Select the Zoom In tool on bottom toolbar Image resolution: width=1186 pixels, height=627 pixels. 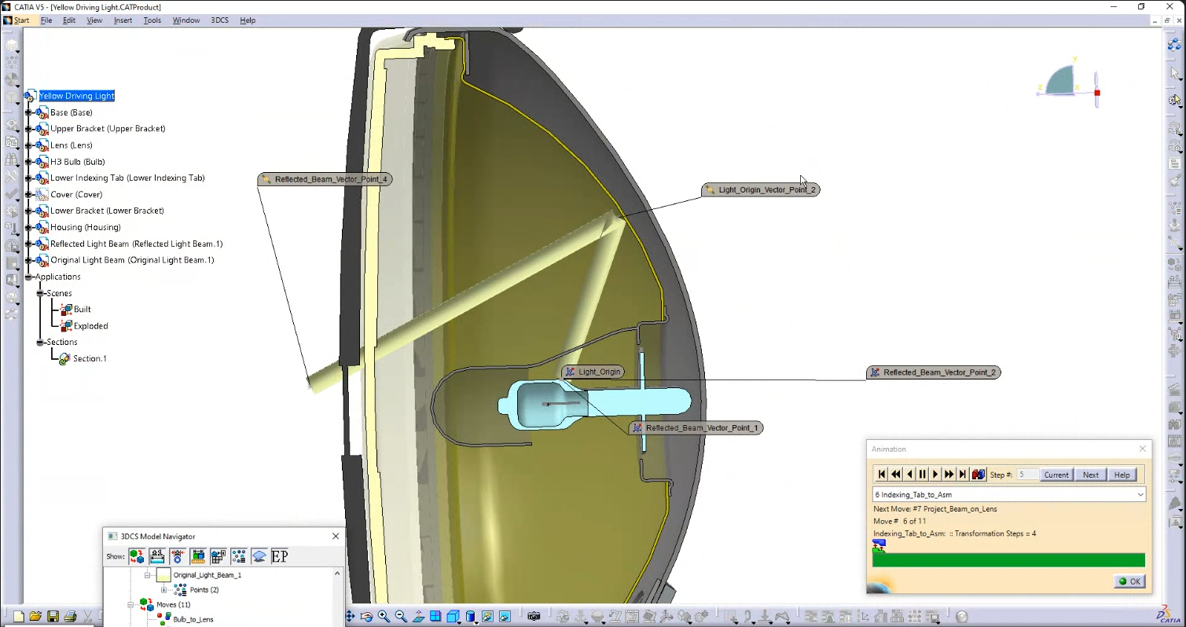point(382,617)
